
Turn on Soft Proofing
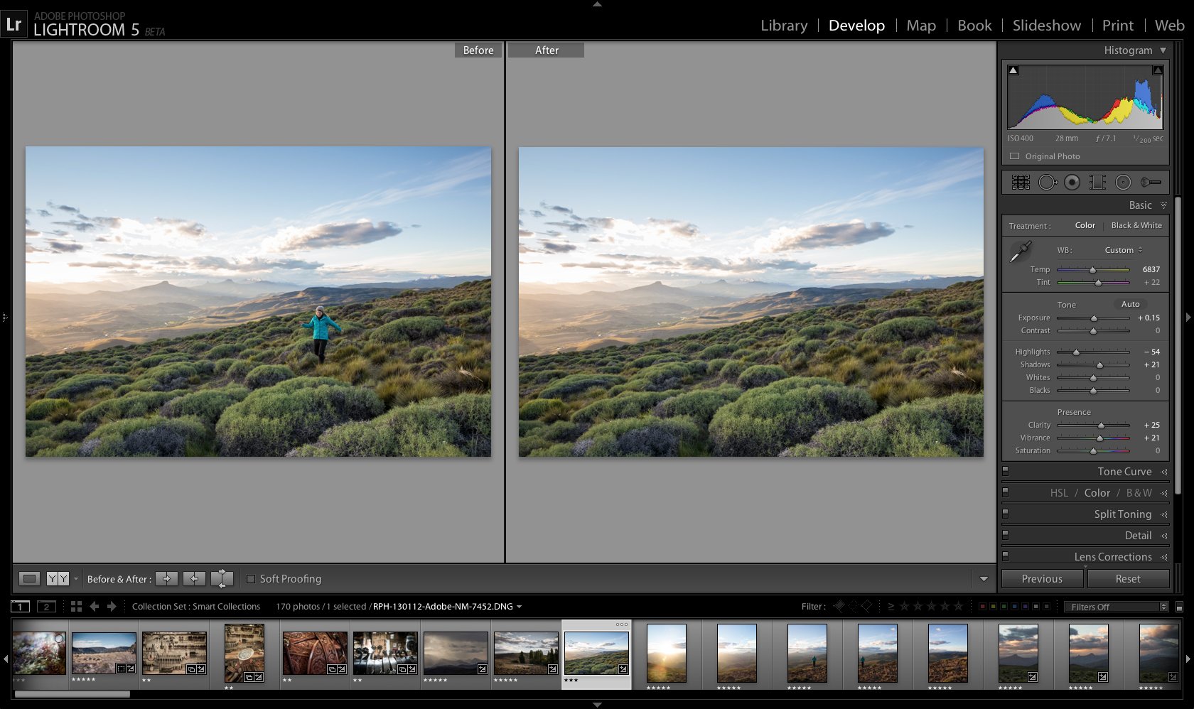click(250, 579)
